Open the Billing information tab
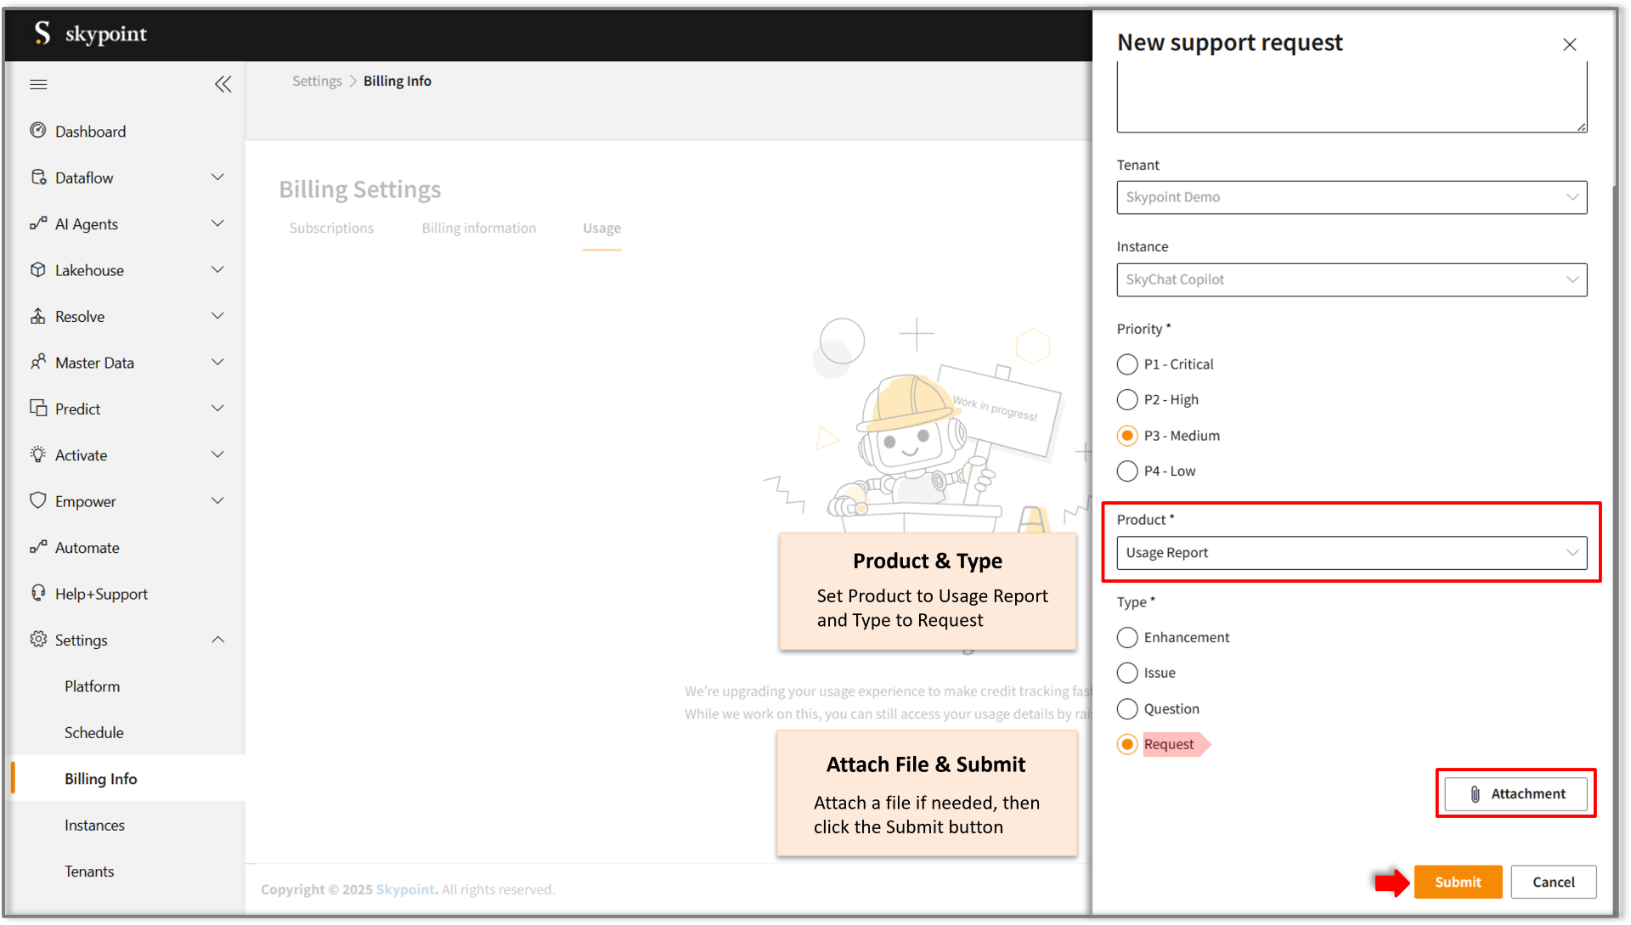 pyautogui.click(x=478, y=228)
